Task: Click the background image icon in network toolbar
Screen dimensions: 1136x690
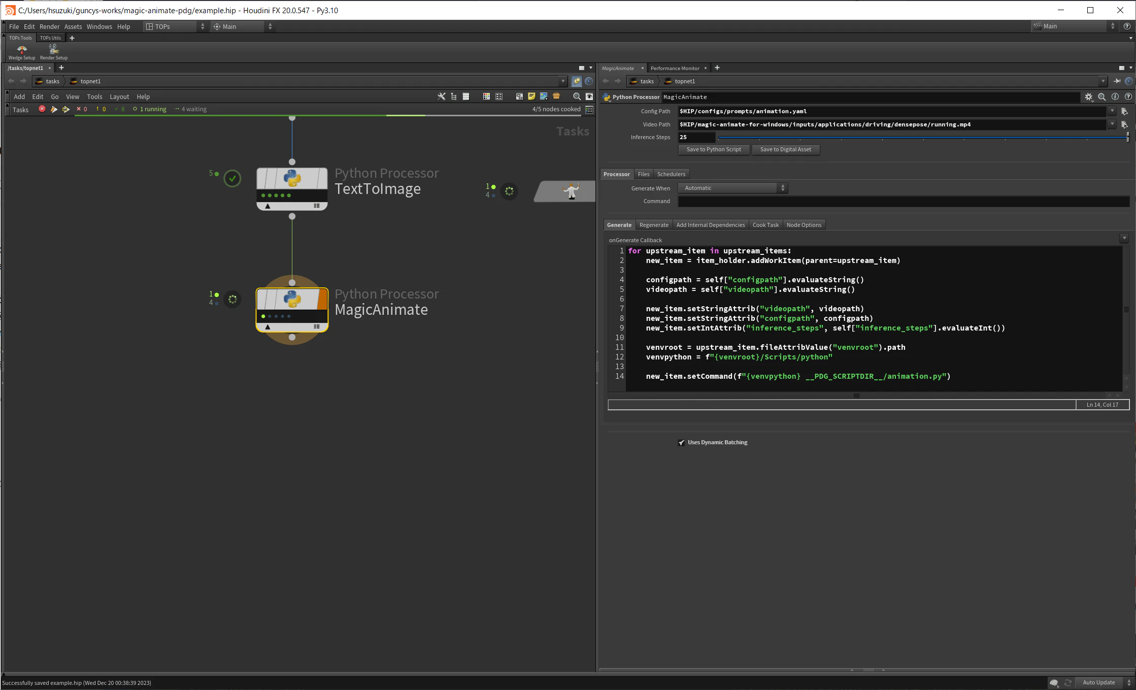Action: (544, 96)
